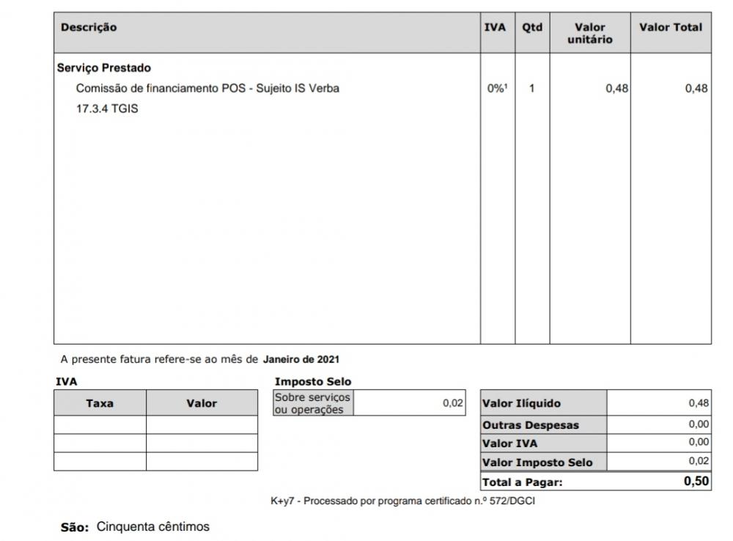Select the Valor header in IVA table
This screenshot has height=541, width=733.
[202, 403]
